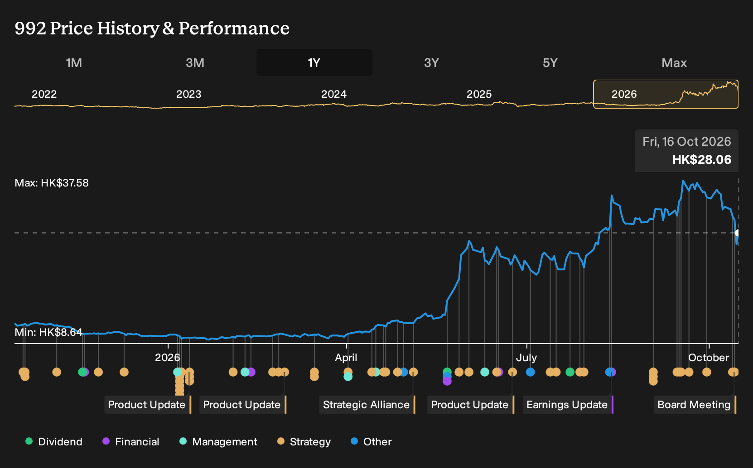The width and height of the screenshot is (753, 468).
Task: Click the Fri, 16 Oct 2026 date
Action: click(x=687, y=142)
